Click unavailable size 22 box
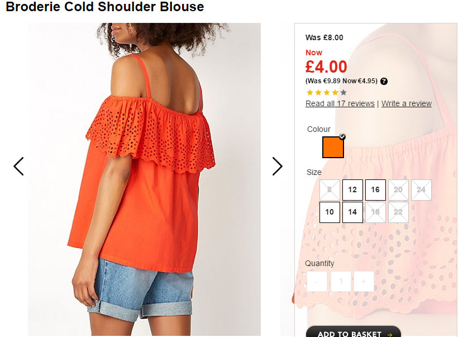 398,212
